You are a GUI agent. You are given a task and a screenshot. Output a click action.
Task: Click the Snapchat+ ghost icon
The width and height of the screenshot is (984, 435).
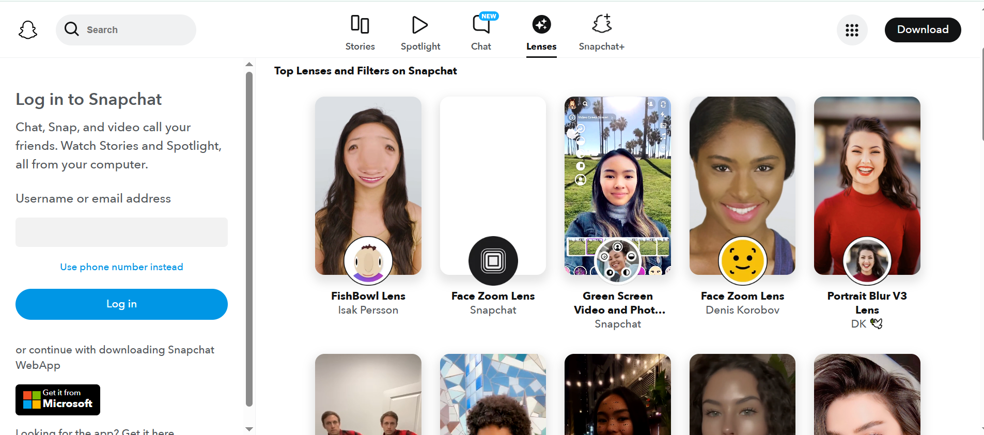click(602, 24)
